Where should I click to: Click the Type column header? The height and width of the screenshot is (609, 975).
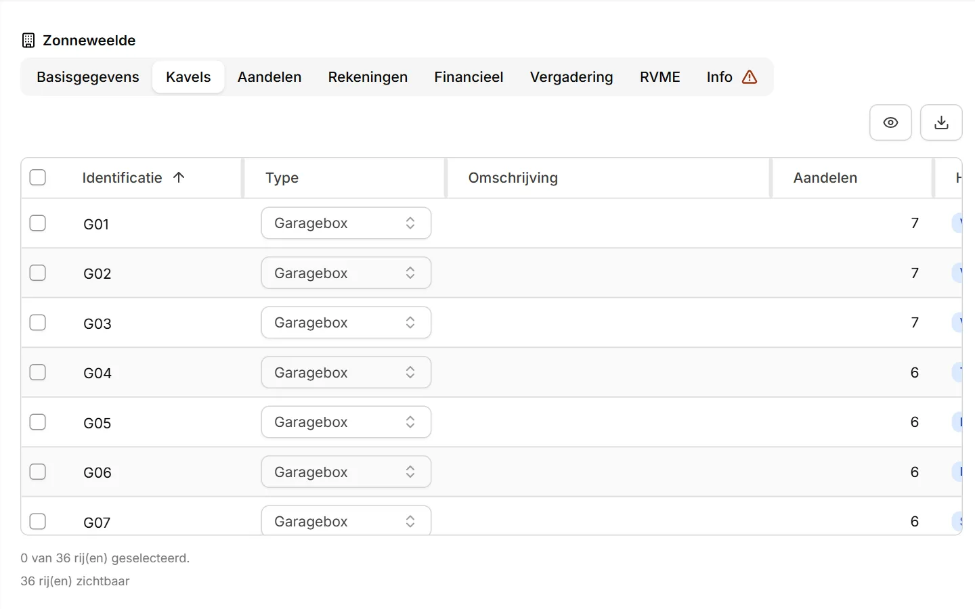pos(282,177)
